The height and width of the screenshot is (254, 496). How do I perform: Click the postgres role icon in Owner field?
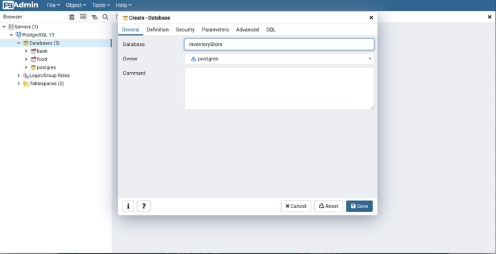coord(194,59)
